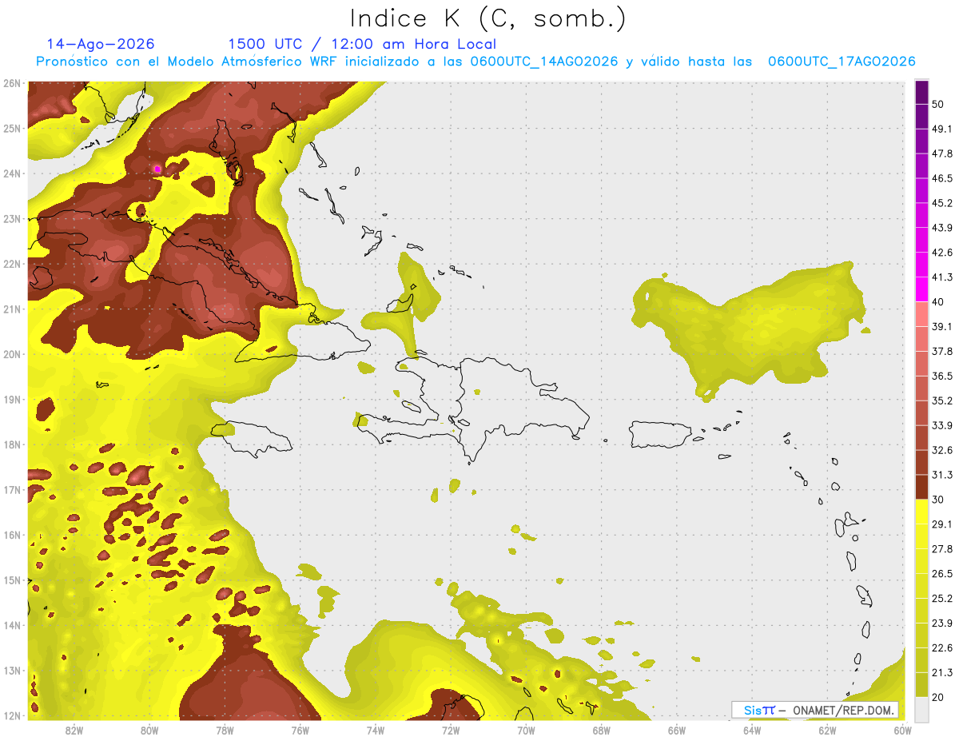Click the longitude label "78W"

pyautogui.click(x=225, y=731)
